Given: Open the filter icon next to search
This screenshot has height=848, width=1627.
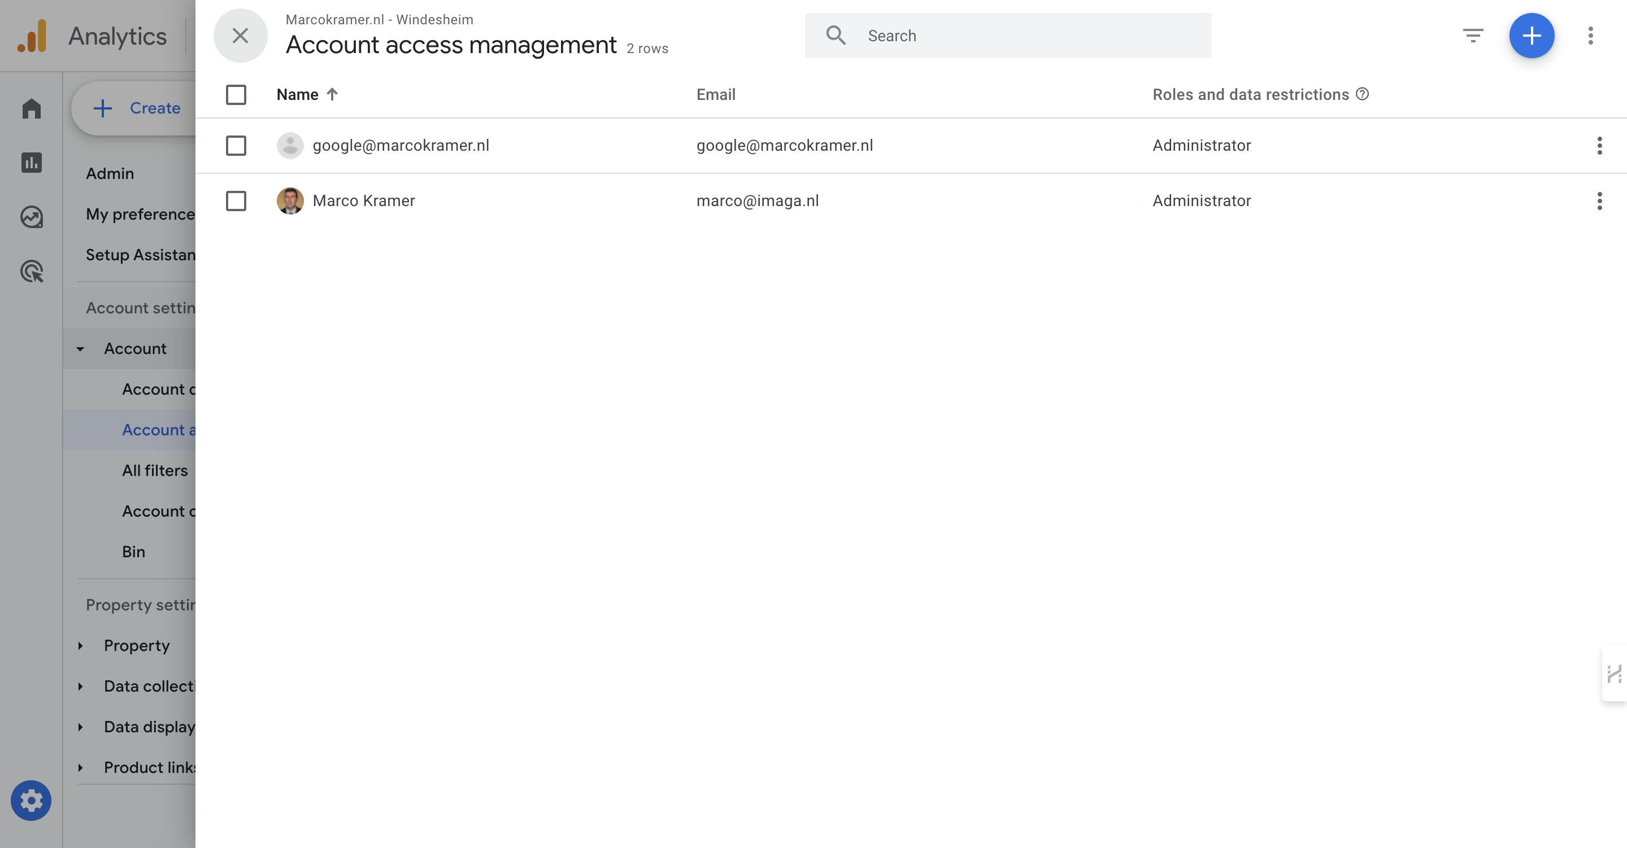Looking at the screenshot, I should (1473, 36).
